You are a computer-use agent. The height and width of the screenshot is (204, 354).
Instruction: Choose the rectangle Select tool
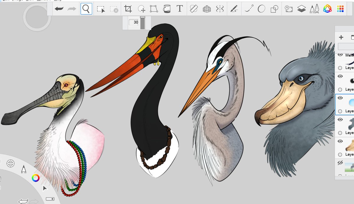(x=101, y=9)
